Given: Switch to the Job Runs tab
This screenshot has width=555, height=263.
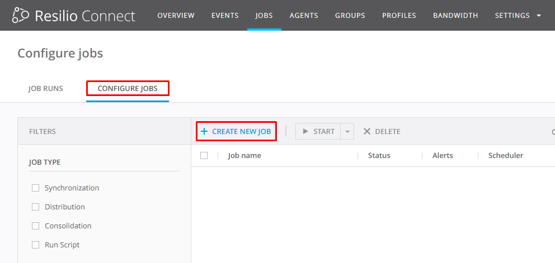Looking at the screenshot, I should (x=45, y=89).
